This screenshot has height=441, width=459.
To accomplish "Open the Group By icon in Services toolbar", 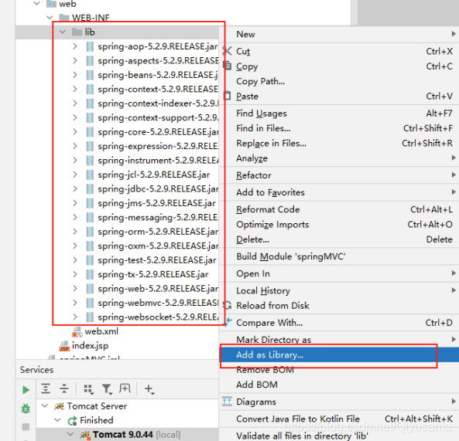I will (88, 389).
